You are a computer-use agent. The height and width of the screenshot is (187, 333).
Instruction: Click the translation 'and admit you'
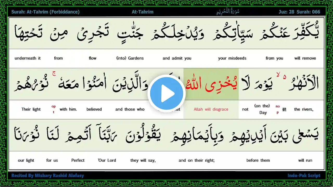point(177,58)
